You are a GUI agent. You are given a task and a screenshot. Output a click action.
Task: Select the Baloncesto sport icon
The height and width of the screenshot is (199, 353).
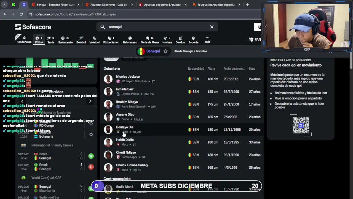click(65, 40)
